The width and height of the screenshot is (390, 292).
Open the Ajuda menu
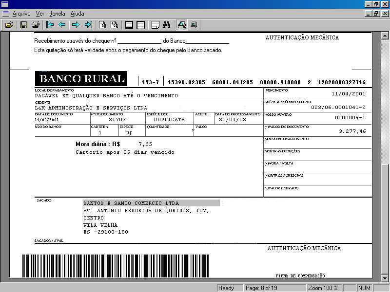tap(77, 14)
